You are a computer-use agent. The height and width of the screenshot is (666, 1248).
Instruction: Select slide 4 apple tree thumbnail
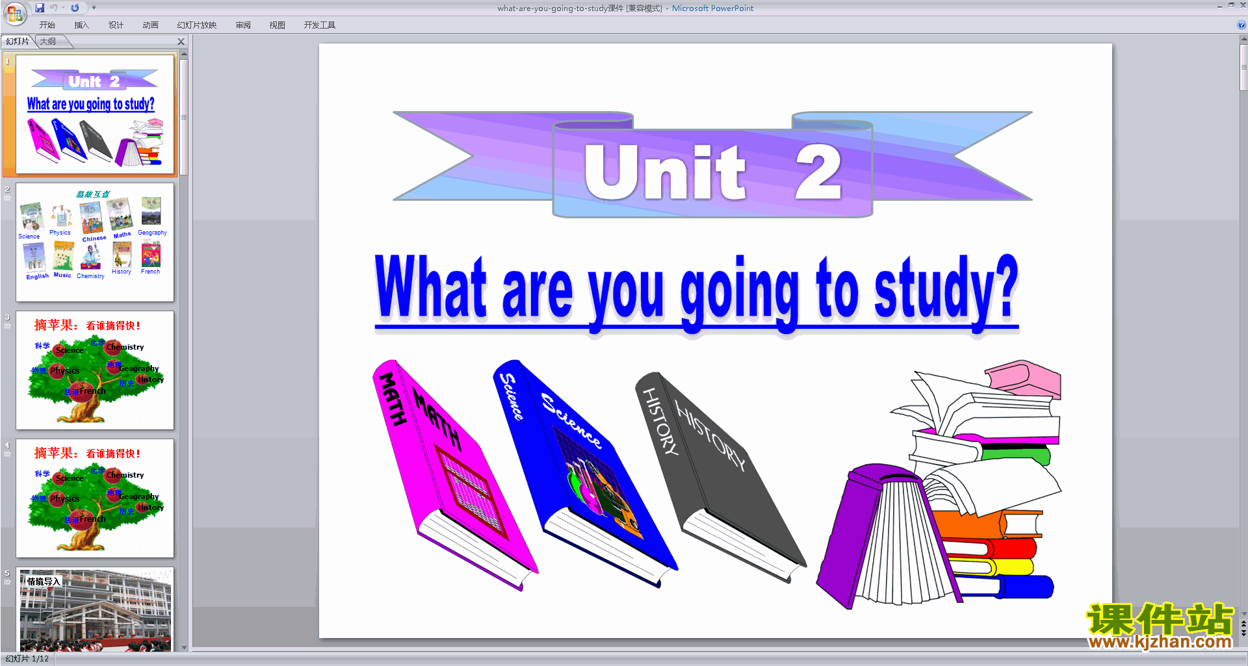pos(95,498)
